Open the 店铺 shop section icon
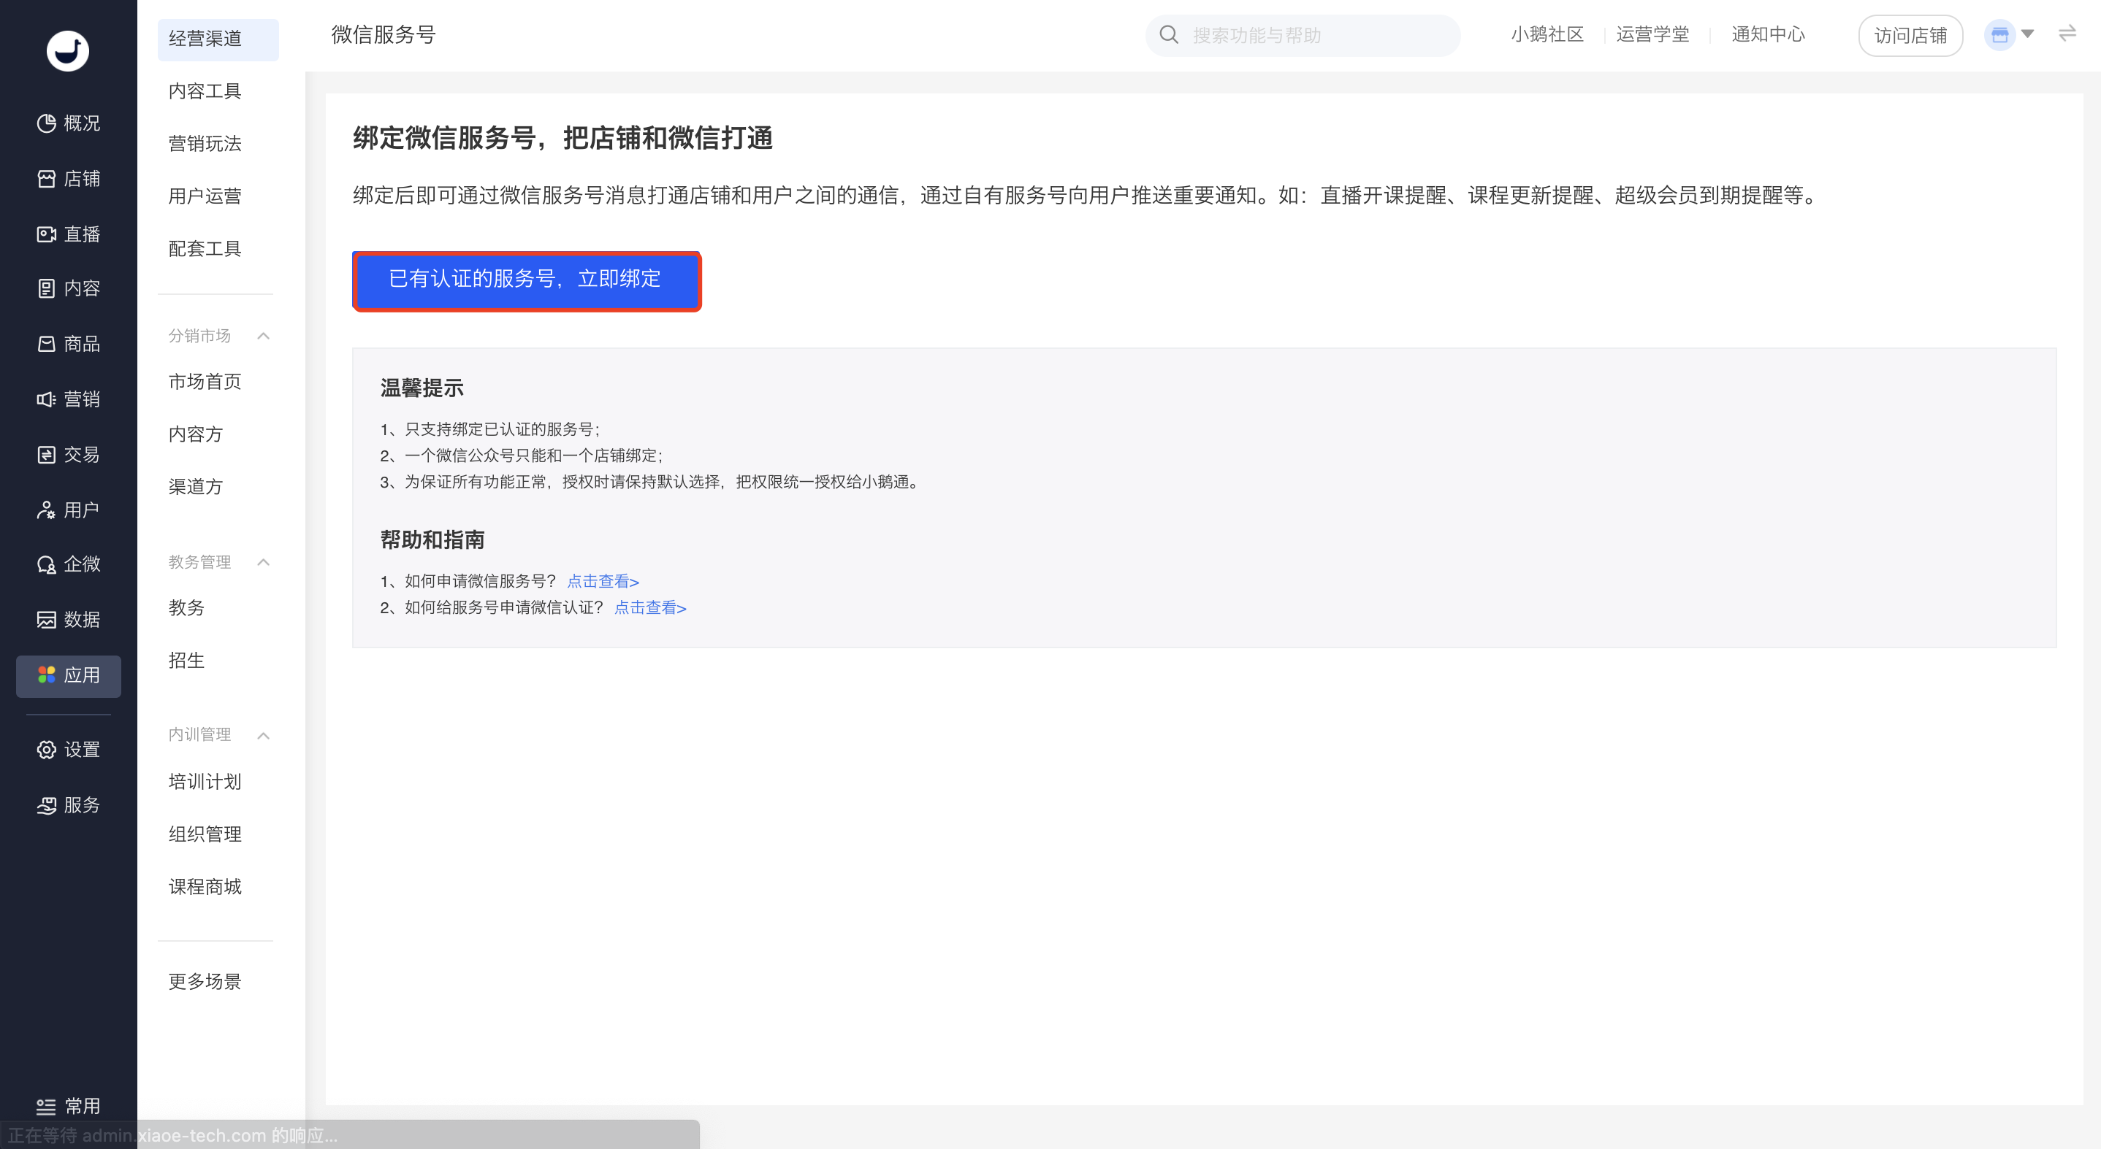 click(47, 178)
